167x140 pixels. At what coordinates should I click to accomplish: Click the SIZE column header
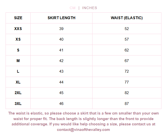point(18,18)
